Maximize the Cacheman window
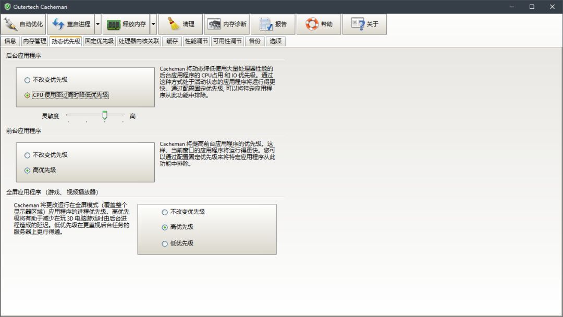563x317 pixels. (532, 6)
